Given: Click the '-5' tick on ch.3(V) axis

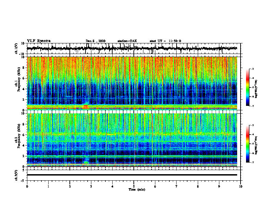Looking at the screenshot, I should click(x=23, y=181).
